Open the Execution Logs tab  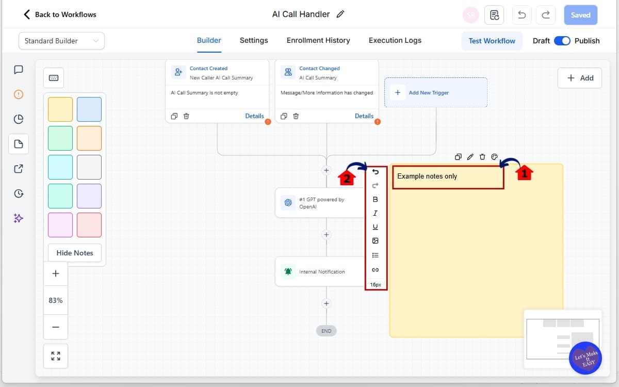coord(395,40)
